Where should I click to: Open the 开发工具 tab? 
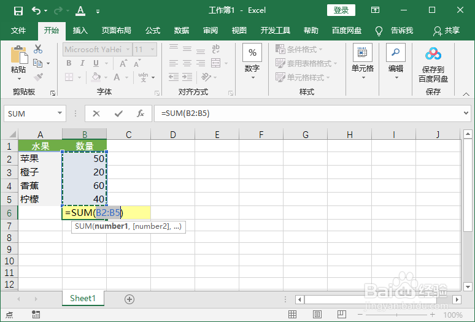click(x=276, y=31)
